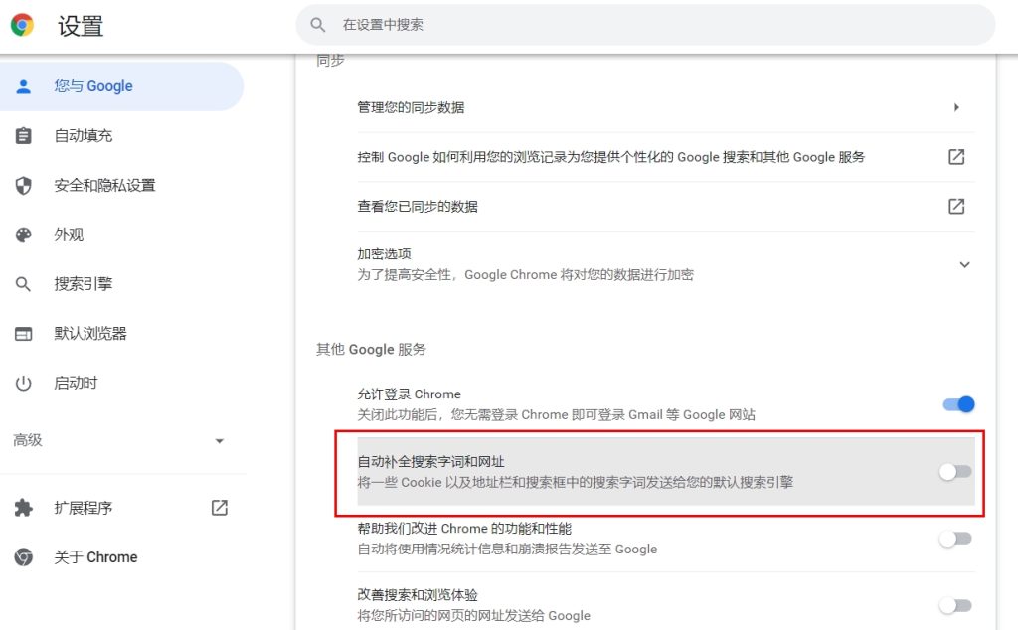Screen dimensions: 1018x630
Task: Turn on the 改善搜索和浏览体验 toggle
Action: (x=955, y=605)
